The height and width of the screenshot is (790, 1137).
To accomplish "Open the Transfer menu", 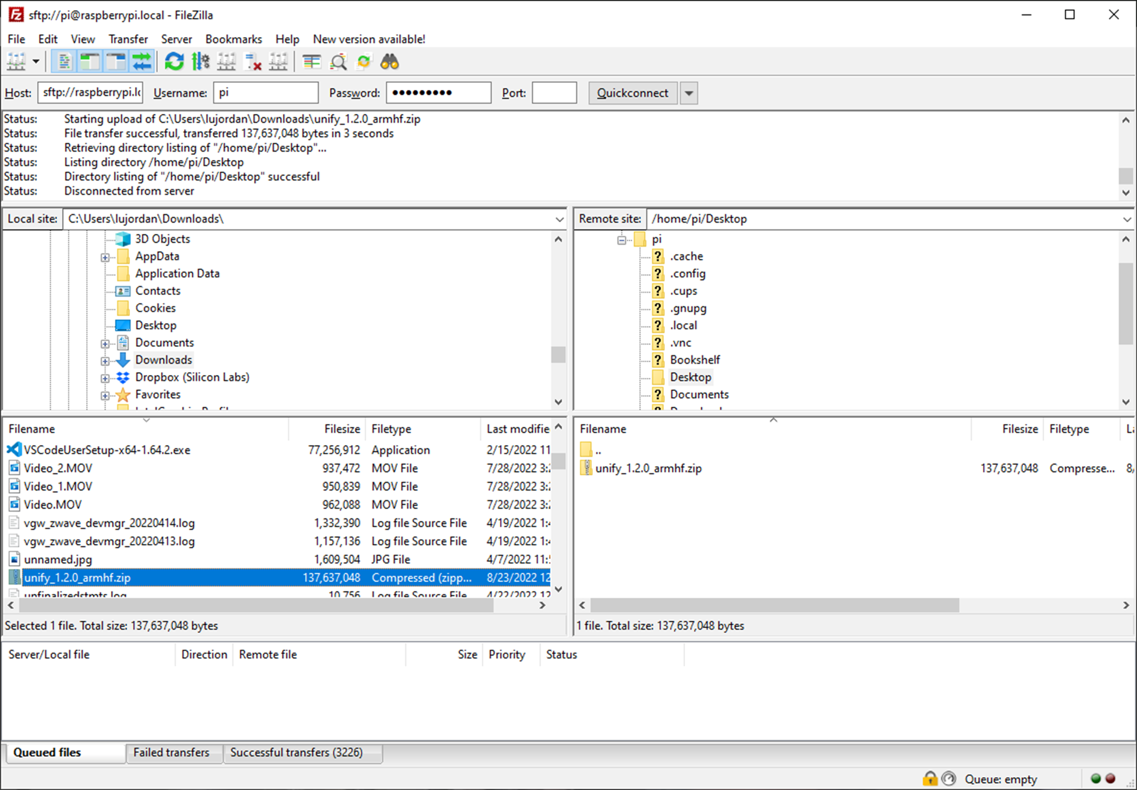I will (127, 39).
